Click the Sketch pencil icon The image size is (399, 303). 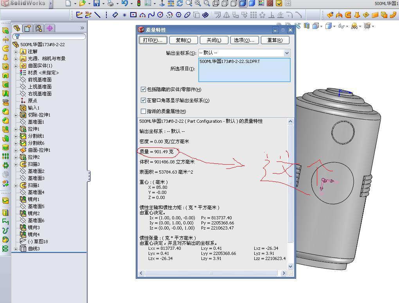(x=79, y=15)
